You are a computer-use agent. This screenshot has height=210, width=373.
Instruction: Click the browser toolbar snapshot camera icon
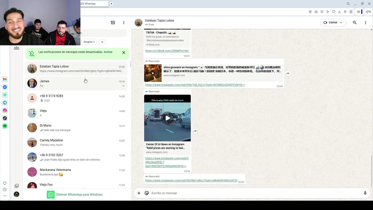pyautogui.click(x=316, y=12)
